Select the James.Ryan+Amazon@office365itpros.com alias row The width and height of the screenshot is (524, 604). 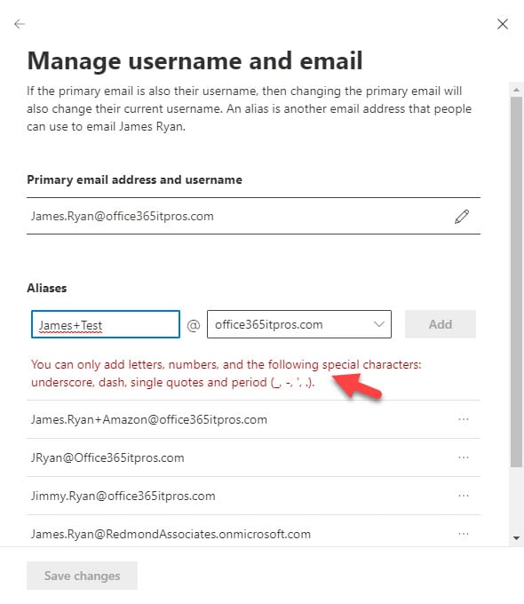253,419
